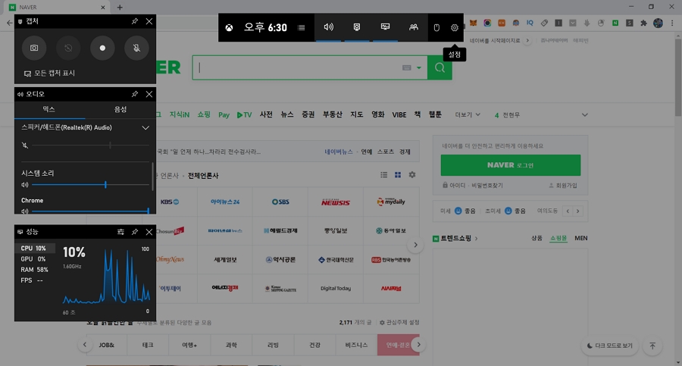Image resolution: width=682 pixels, height=366 pixels.
Task: Adjust the speaker master volume slider
Action: click(x=90, y=145)
